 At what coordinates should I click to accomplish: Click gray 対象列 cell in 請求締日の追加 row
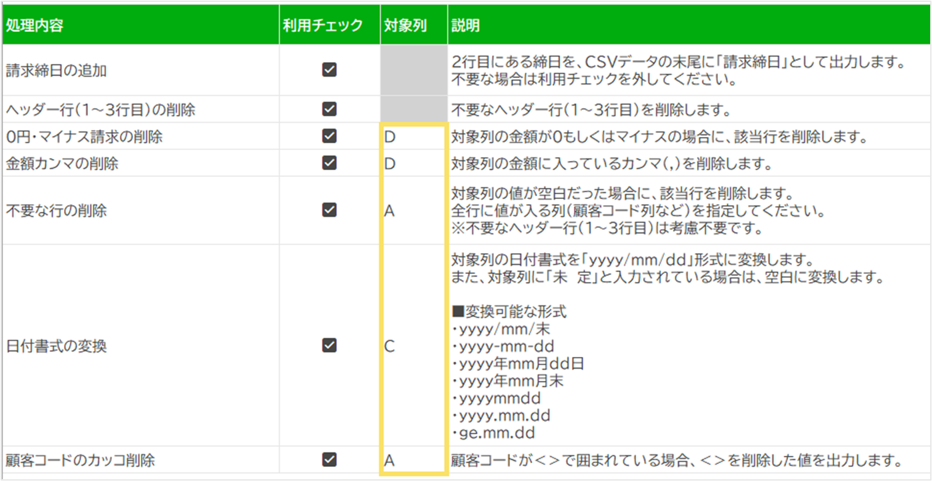pos(413,70)
